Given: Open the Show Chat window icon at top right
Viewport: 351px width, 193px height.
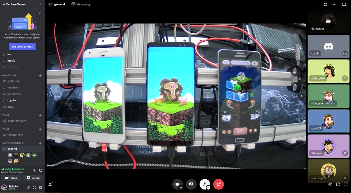Looking at the screenshot, I should (x=344, y=4).
